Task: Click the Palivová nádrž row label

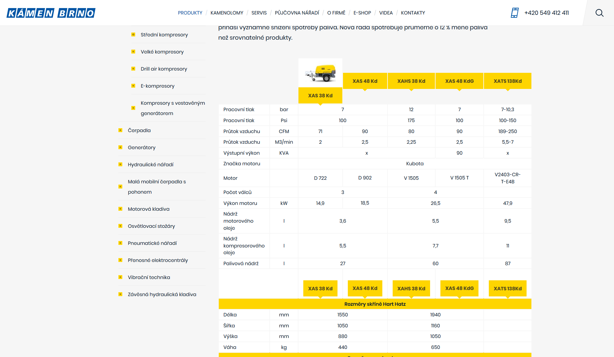Action: point(241,263)
